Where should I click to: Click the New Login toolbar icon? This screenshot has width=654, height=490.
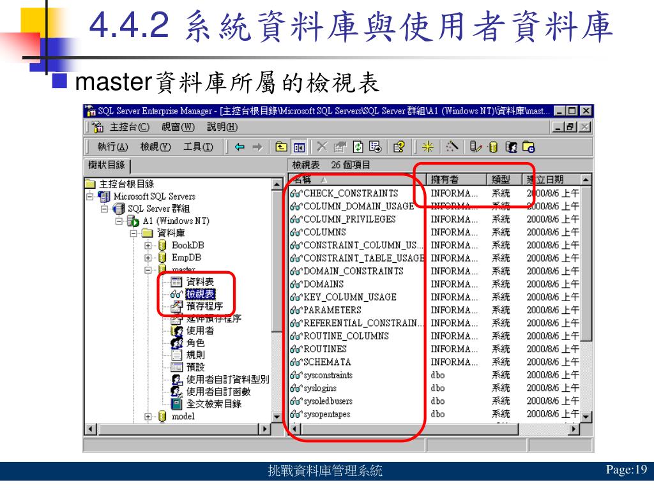[x=511, y=147]
